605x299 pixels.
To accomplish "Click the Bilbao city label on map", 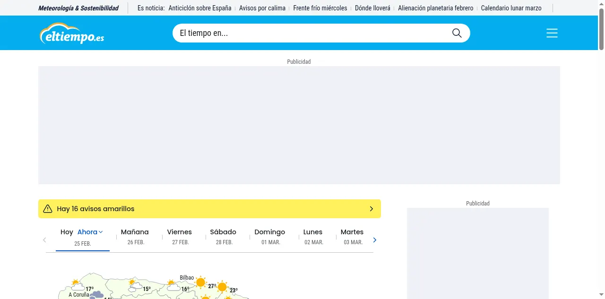I will (x=187, y=278).
